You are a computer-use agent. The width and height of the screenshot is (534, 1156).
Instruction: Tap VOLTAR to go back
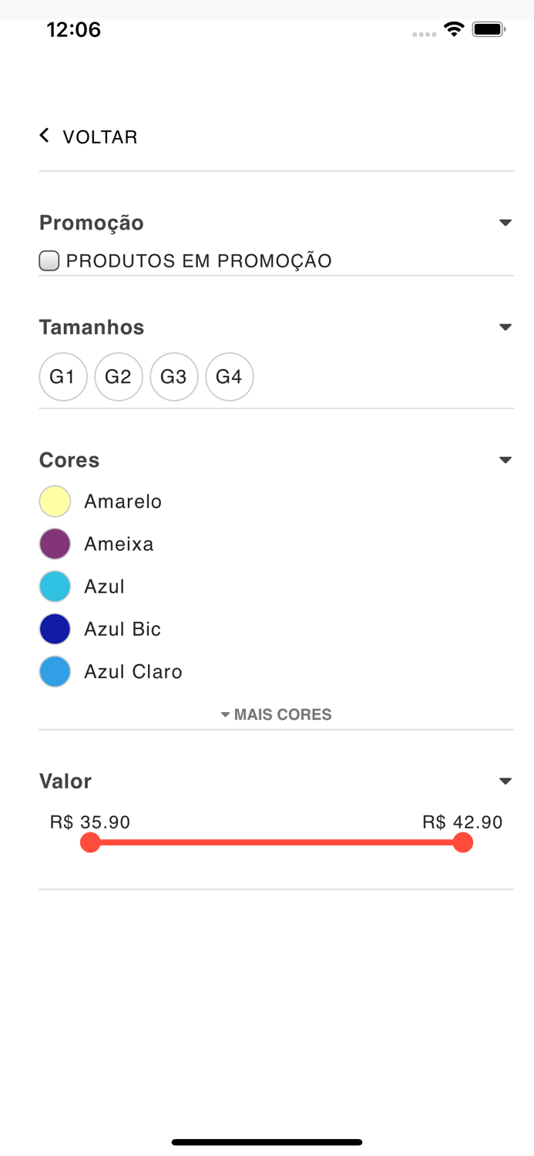[100, 136]
